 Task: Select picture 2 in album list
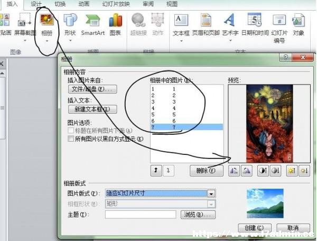187,96
